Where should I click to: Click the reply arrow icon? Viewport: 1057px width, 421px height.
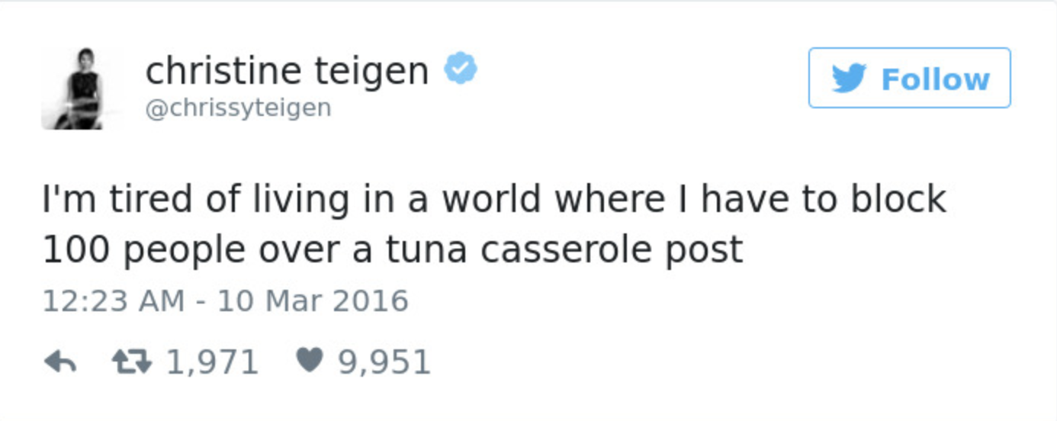60,362
